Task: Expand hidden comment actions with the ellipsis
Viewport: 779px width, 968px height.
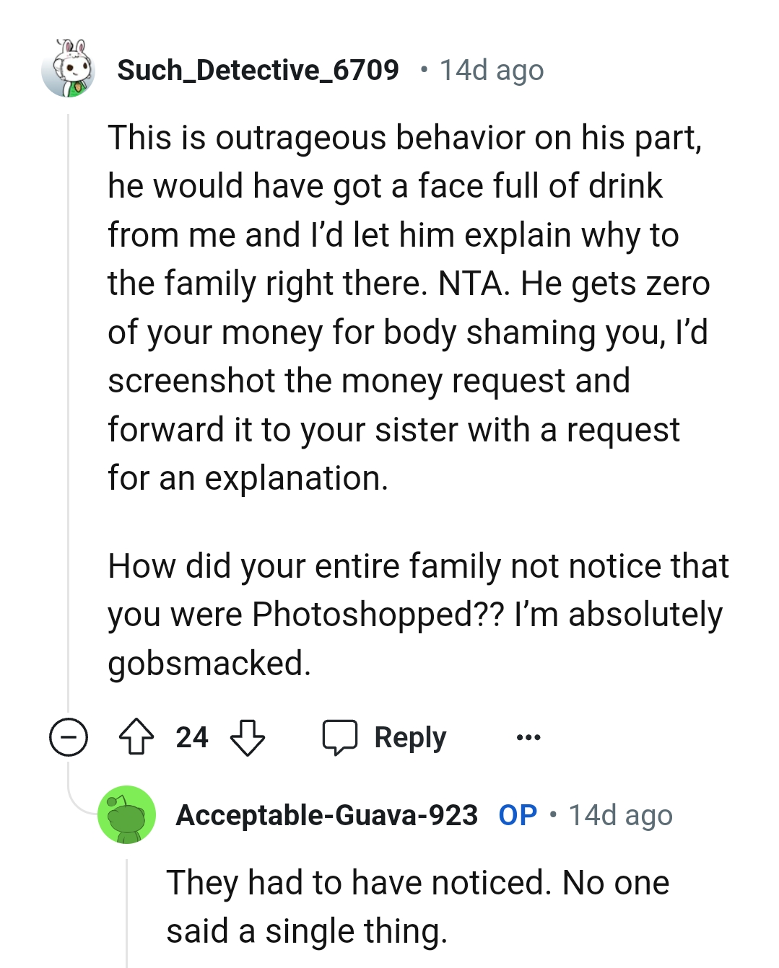Action: pyautogui.click(x=528, y=736)
